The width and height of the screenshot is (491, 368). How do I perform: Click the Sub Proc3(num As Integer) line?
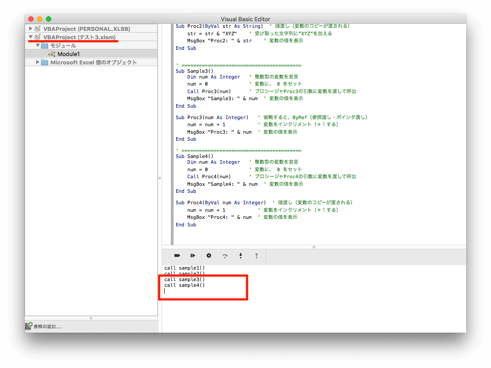212,117
